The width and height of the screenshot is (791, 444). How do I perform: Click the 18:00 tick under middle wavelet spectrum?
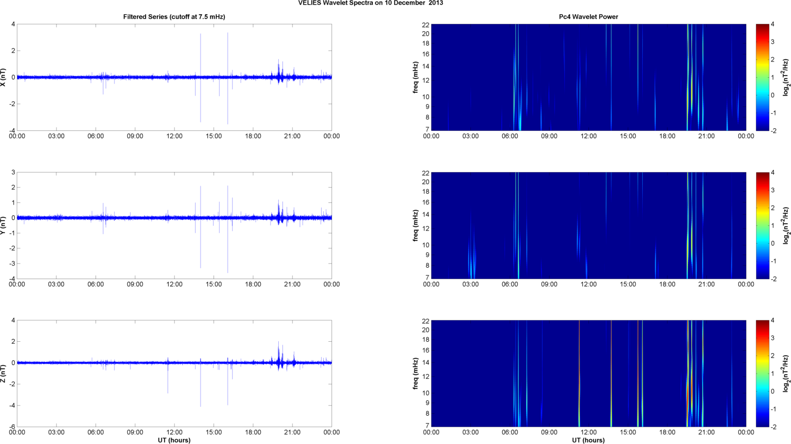pyautogui.click(x=667, y=284)
